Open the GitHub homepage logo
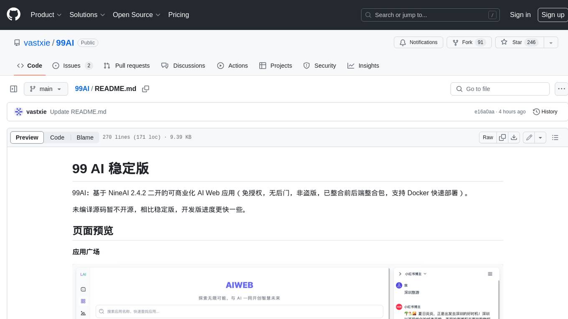The width and height of the screenshot is (568, 319). click(x=13, y=15)
